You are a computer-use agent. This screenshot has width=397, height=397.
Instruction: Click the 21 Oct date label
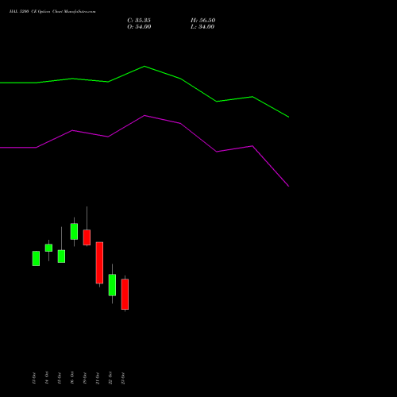[98, 378]
